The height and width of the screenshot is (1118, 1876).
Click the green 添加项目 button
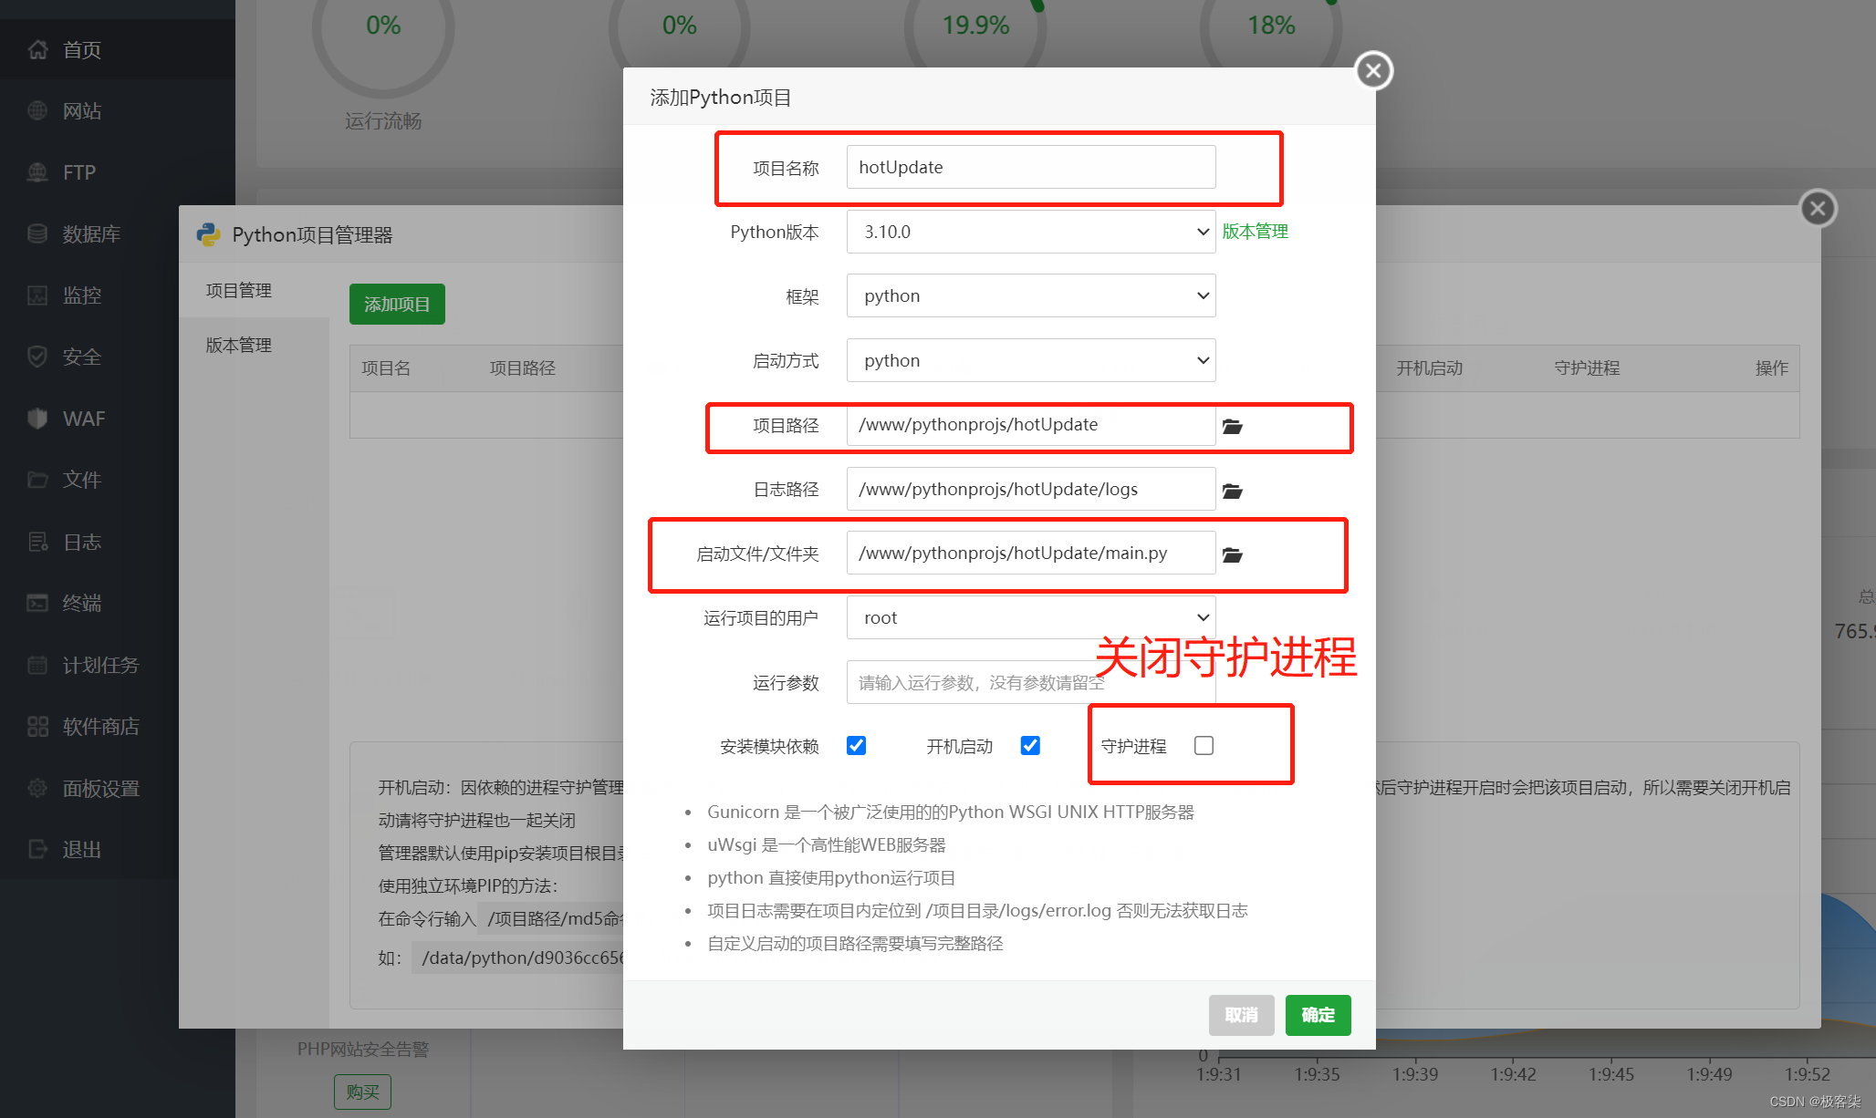coord(397,304)
